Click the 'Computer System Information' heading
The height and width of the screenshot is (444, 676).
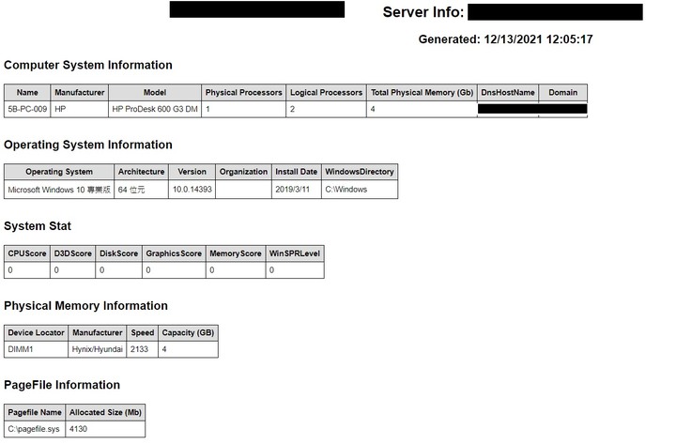click(88, 65)
